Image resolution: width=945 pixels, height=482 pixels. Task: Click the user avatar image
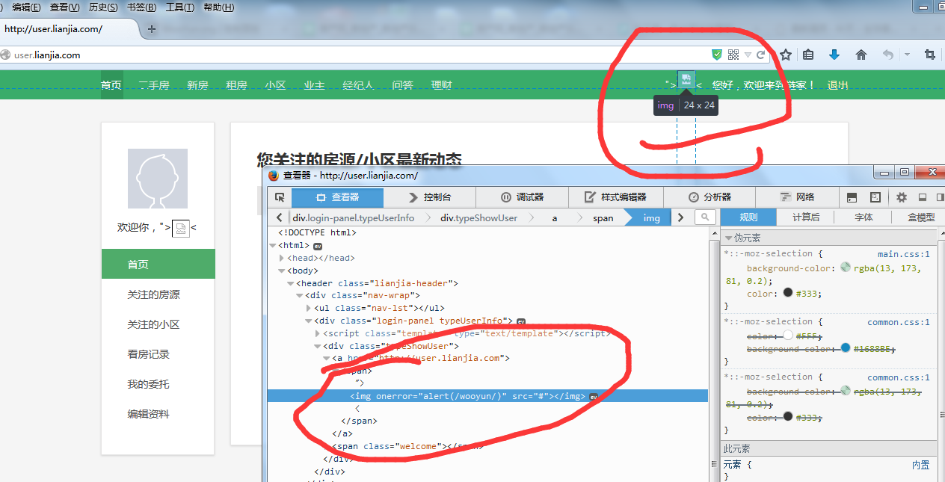point(158,179)
